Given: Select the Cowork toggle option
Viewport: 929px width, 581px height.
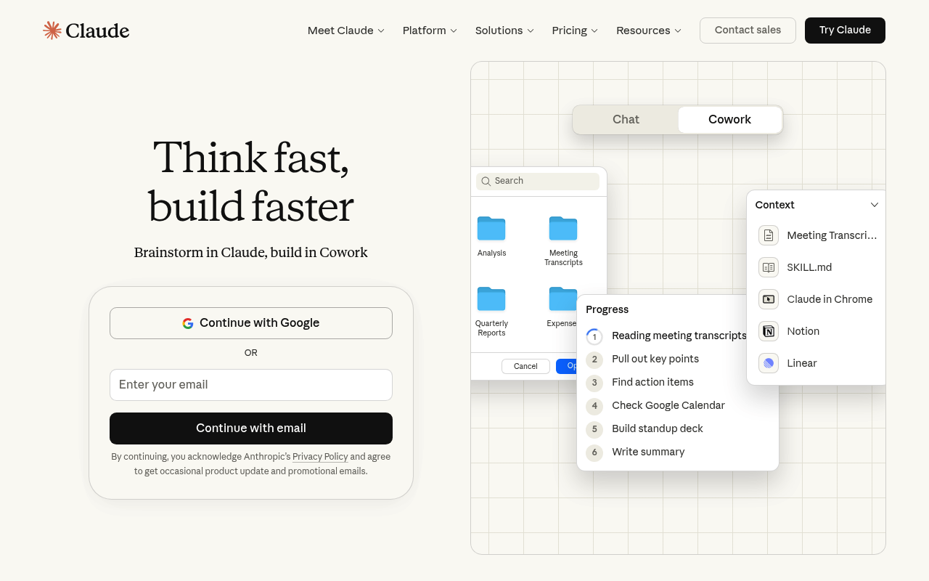Looking at the screenshot, I should [729, 120].
